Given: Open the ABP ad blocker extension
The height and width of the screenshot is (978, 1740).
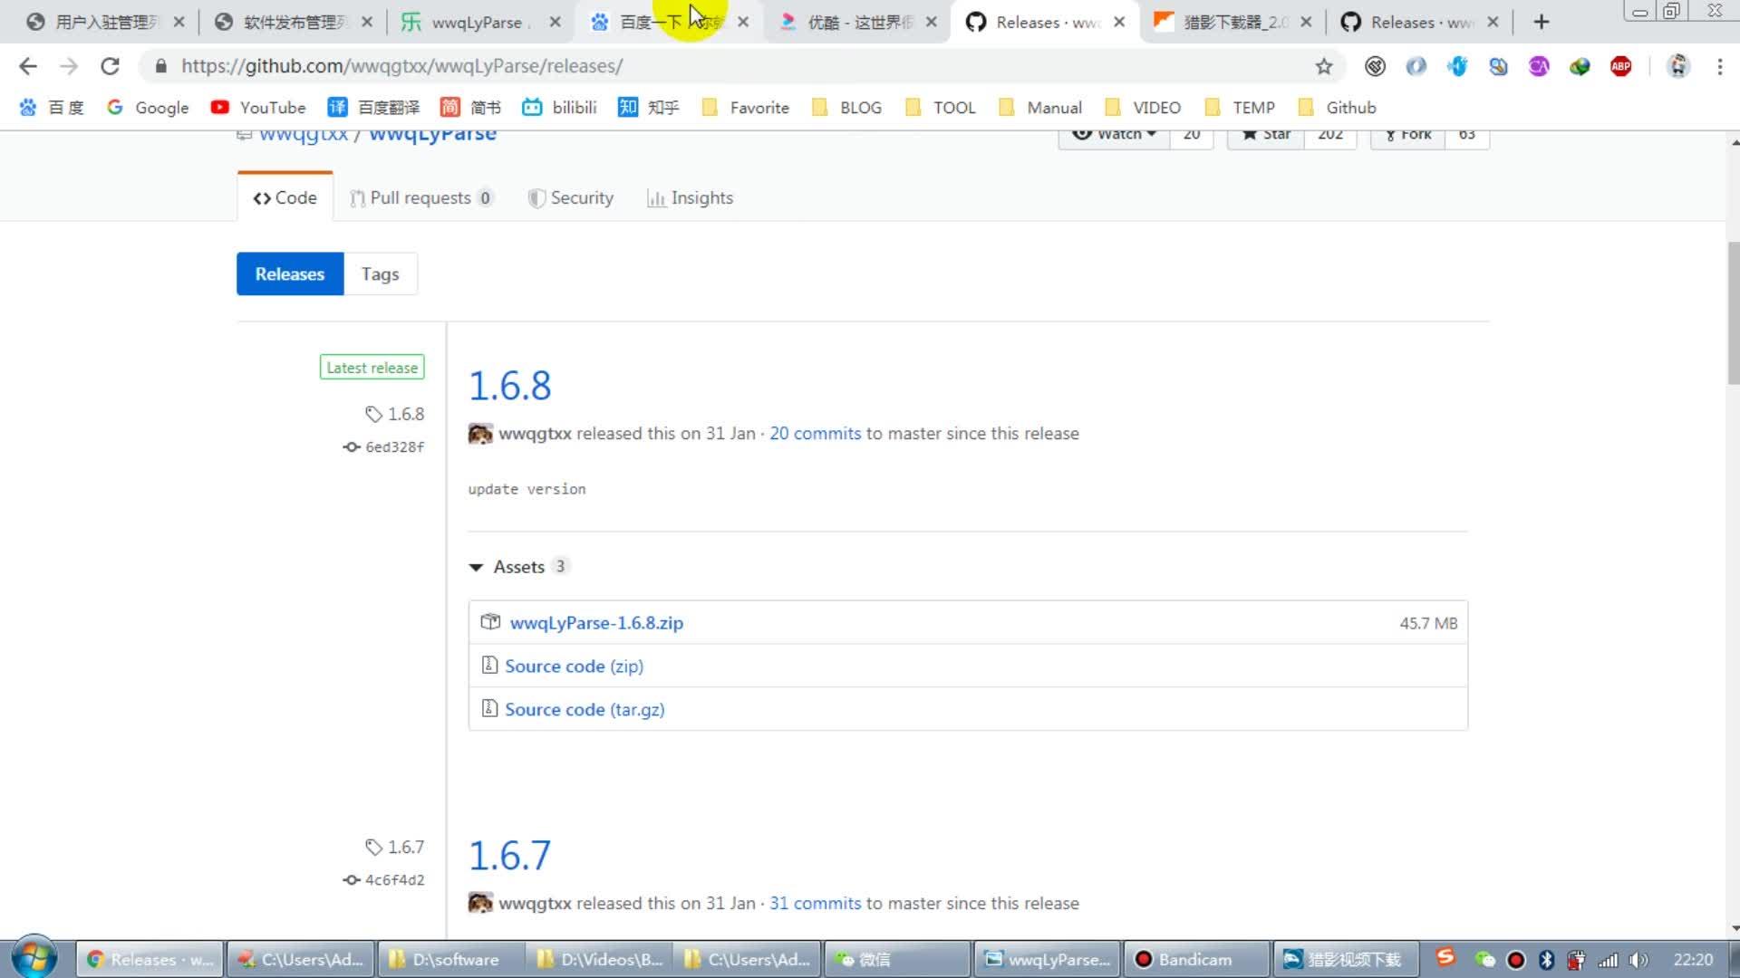Looking at the screenshot, I should point(1620,66).
